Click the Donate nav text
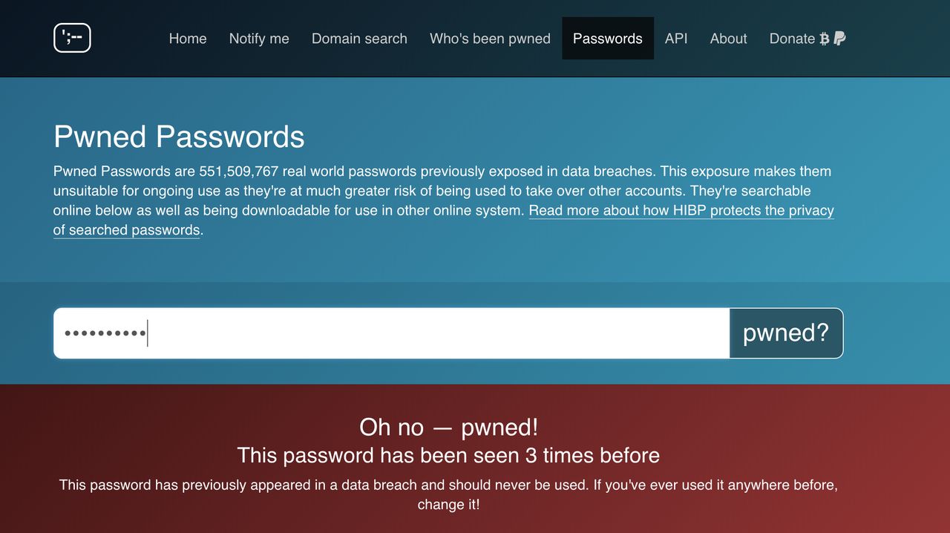The height and width of the screenshot is (533, 950). click(792, 39)
